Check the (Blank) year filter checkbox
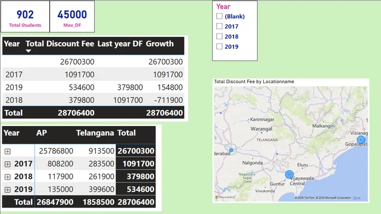Screen dimensions: 381x214 [x=219, y=16]
